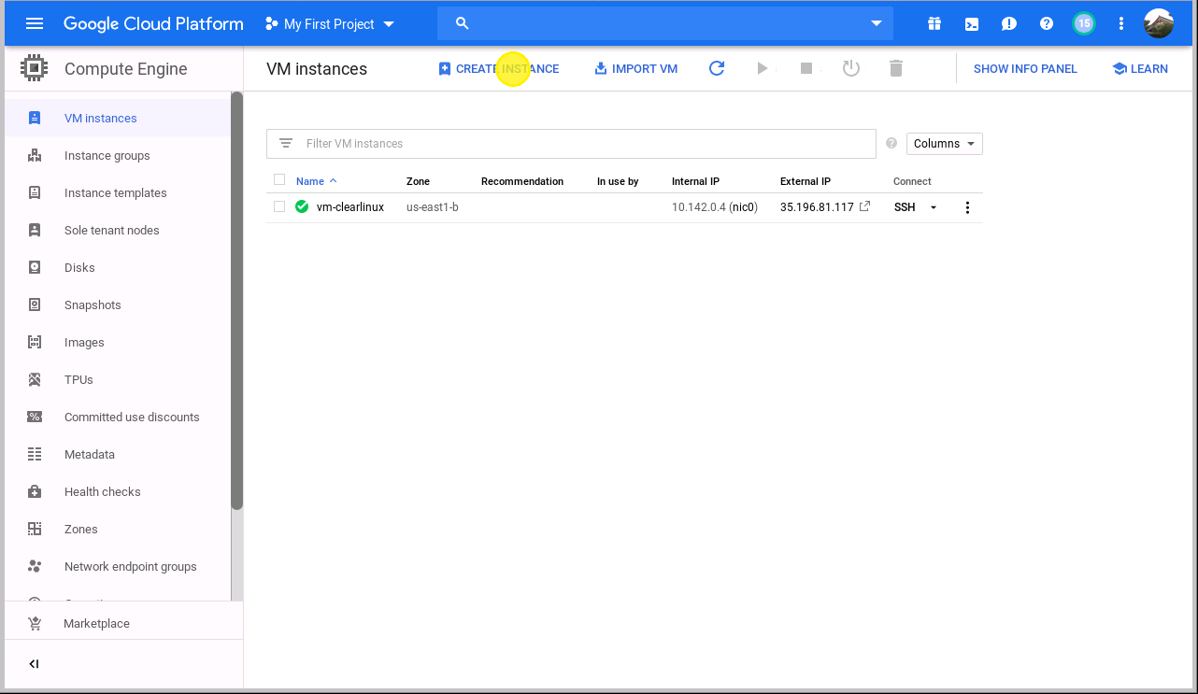
Task: Focus the Filter VM instances field
Action: coord(571,143)
